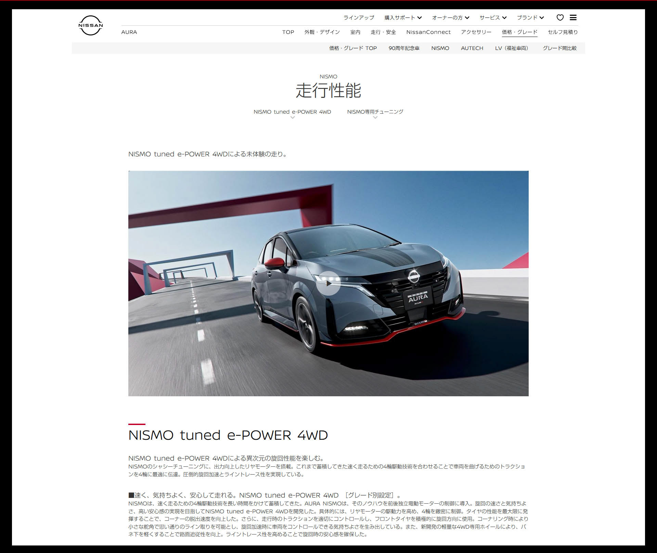Expand the ブランド dropdown
657x553 pixels.
[x=530, y=18]
